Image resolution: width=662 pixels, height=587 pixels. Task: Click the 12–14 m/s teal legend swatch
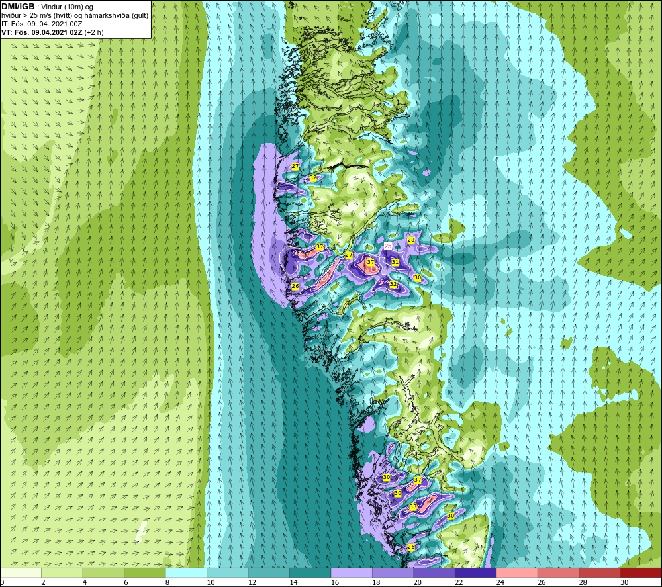(x=269, y=573)
